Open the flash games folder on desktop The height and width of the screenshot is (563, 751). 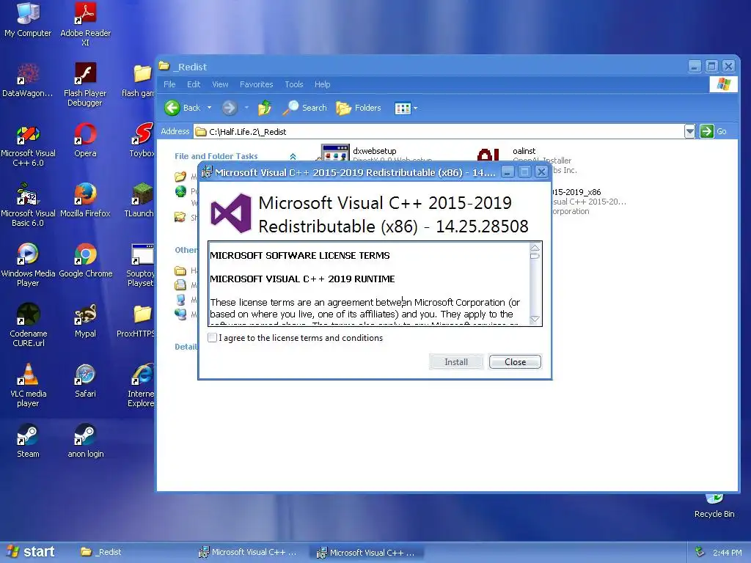138,81
